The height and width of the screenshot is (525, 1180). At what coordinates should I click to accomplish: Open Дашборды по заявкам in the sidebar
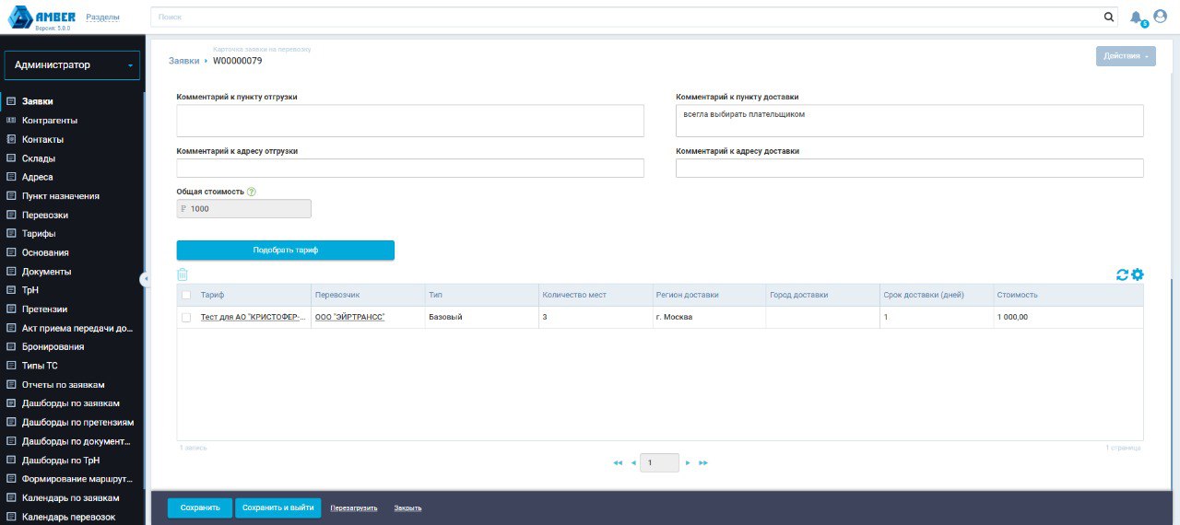tap(72, 403)
